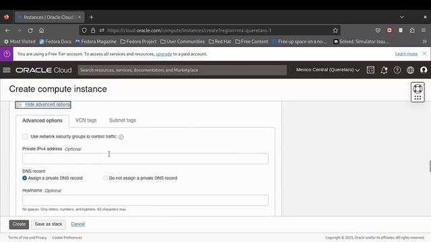
Task: Open the Fedora Project bookmark folder
Action: pos(138,42)
